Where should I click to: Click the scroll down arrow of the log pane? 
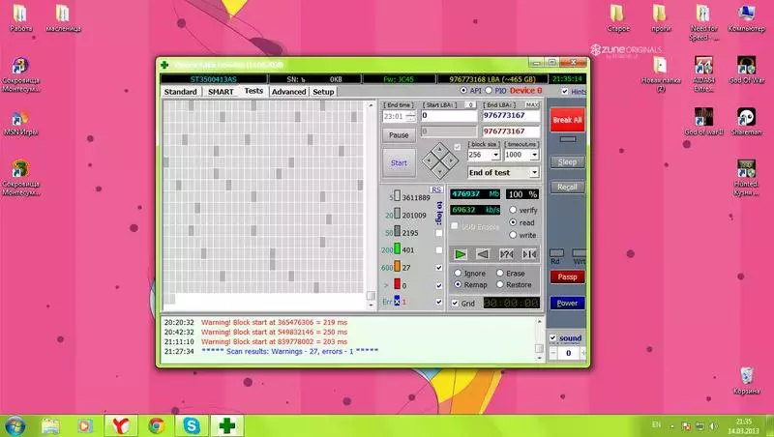pyautogui.click(x=539, y=359)
